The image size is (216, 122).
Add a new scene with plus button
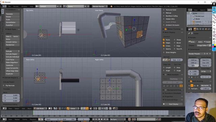point(85,6)
